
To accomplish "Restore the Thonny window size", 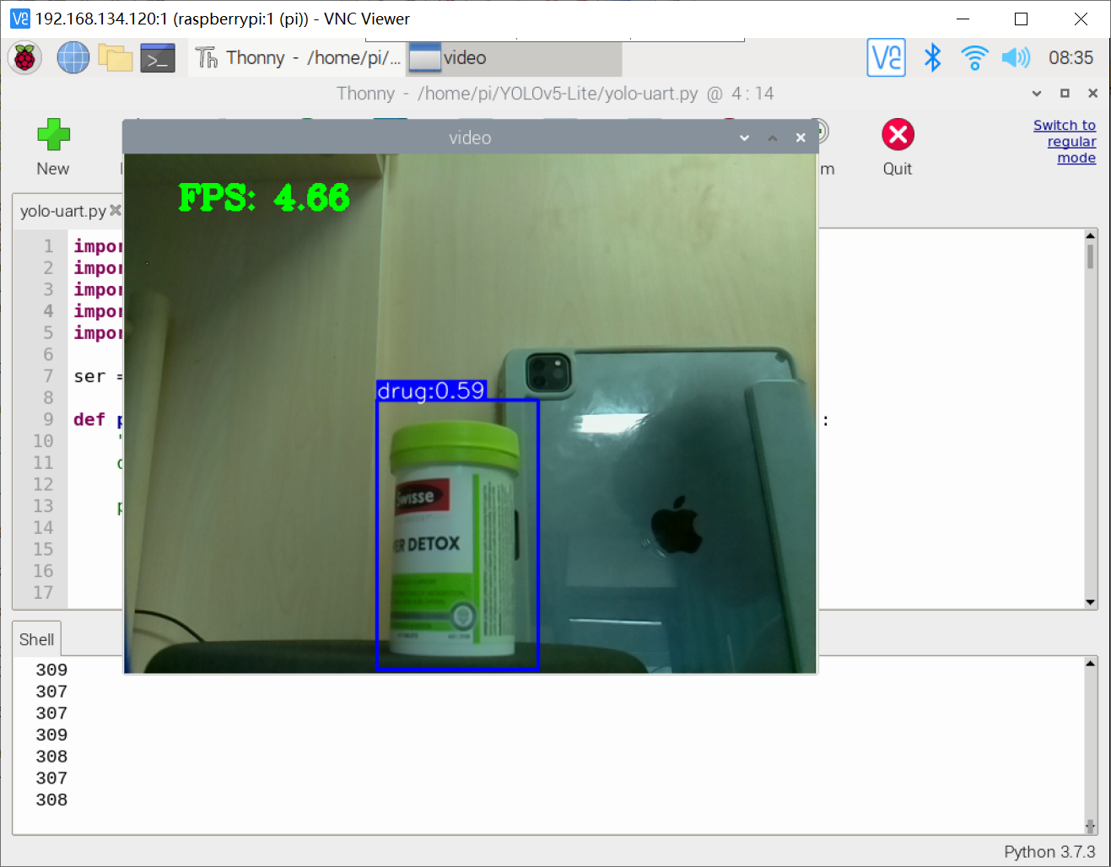I will click(1065, 94).
